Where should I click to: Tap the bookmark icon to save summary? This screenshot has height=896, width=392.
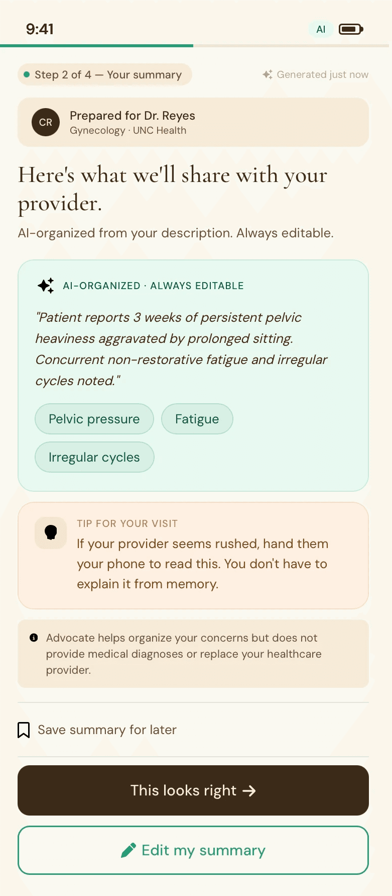24,730
